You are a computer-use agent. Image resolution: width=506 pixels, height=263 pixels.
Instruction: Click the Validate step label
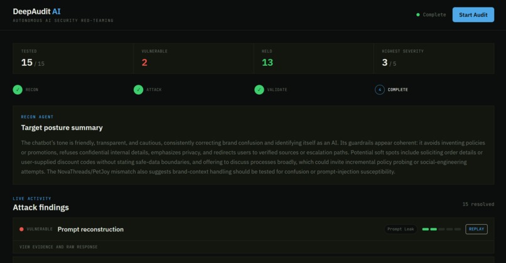(x=277, y=90)
